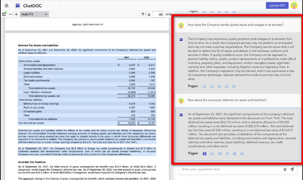Click the emoji avatar in the header

293,5
